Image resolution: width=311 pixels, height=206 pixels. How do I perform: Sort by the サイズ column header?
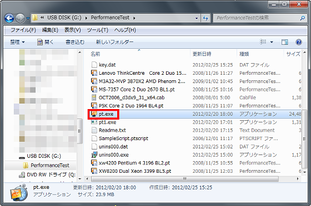[x=293, y=54]
